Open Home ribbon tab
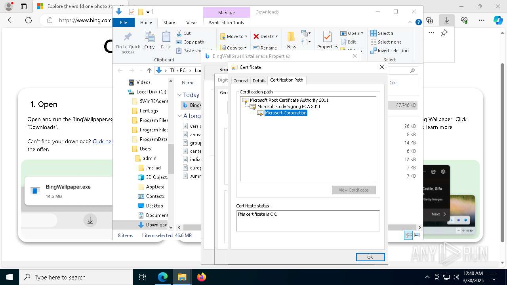 tap(146, 23)
